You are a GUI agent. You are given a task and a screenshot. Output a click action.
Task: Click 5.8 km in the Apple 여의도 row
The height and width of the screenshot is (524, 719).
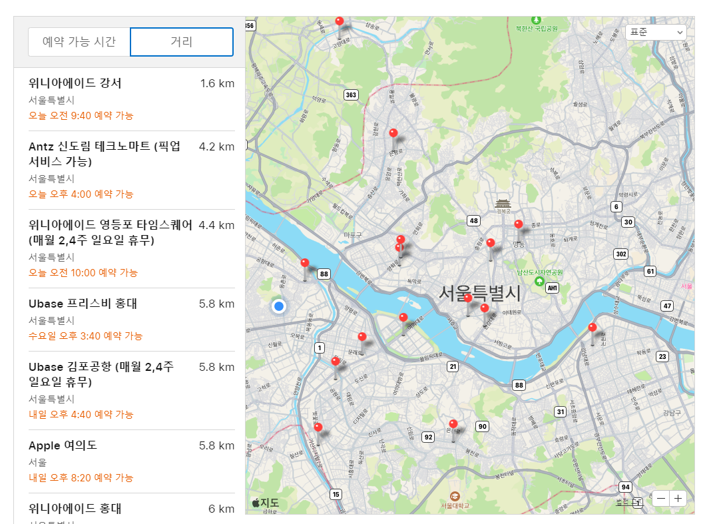tap(216, 445)
